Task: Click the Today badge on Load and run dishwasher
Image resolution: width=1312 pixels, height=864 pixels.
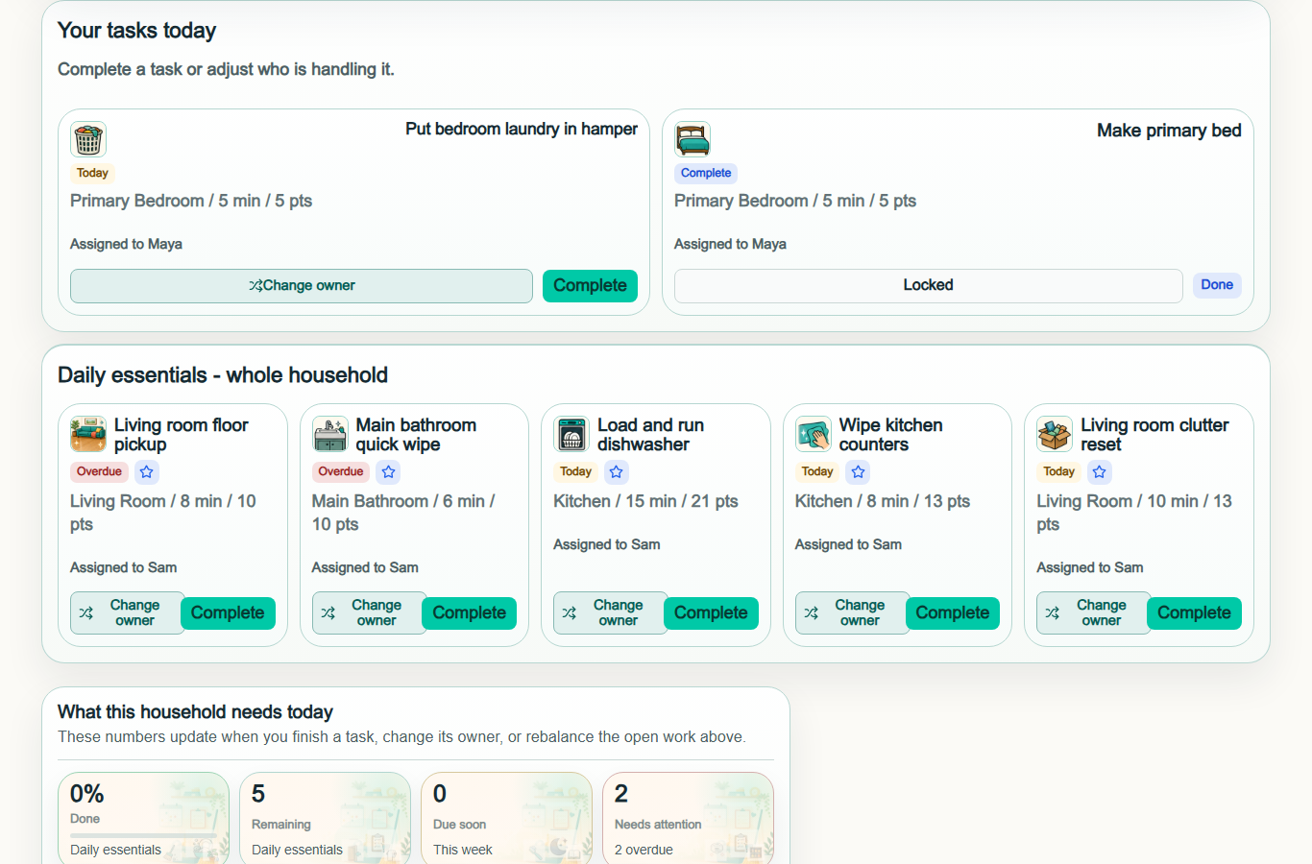Action: tap(576, 471)
